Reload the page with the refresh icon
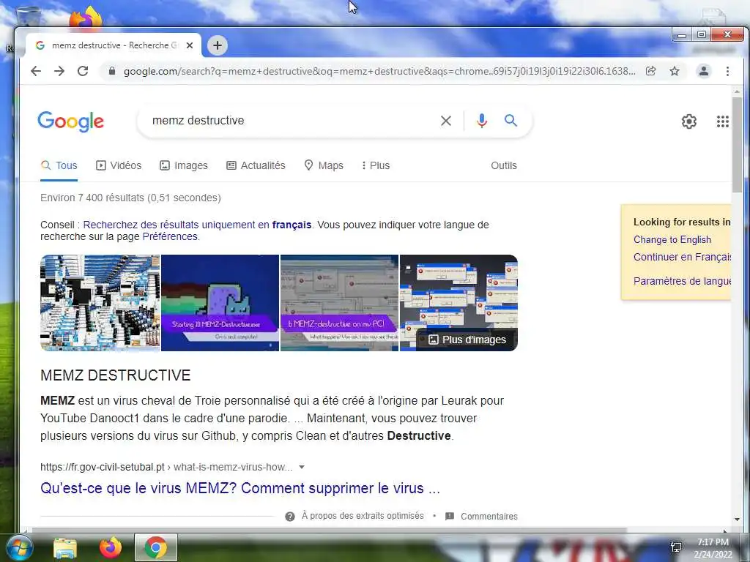Screen dimensions: 750x562 83,71
